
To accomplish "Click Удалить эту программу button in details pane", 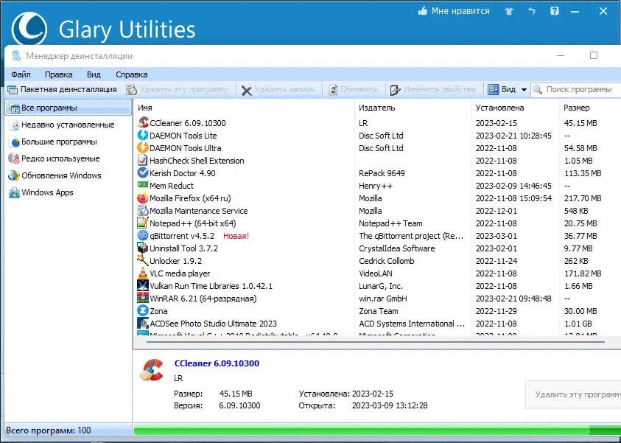I will click(573, 394).
